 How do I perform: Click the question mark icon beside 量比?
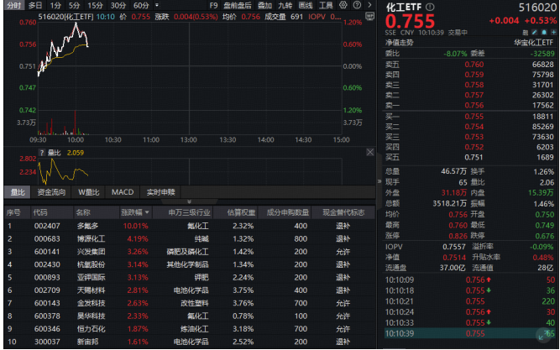(42, 154)
